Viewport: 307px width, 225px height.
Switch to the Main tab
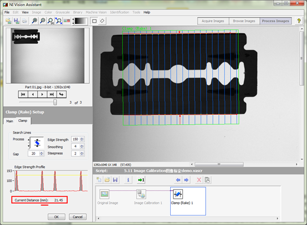click(x=9, y=121)
